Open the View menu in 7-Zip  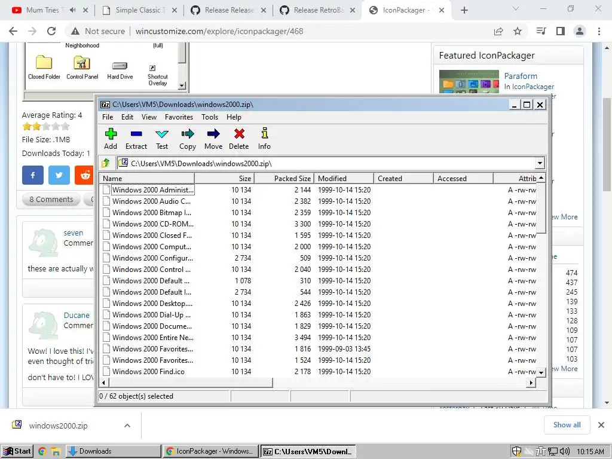click(x=149, y=117)
